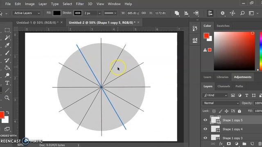The image size is (262, 147).
Task: Select the Horizontal Type tool
Action: (7, 83)
